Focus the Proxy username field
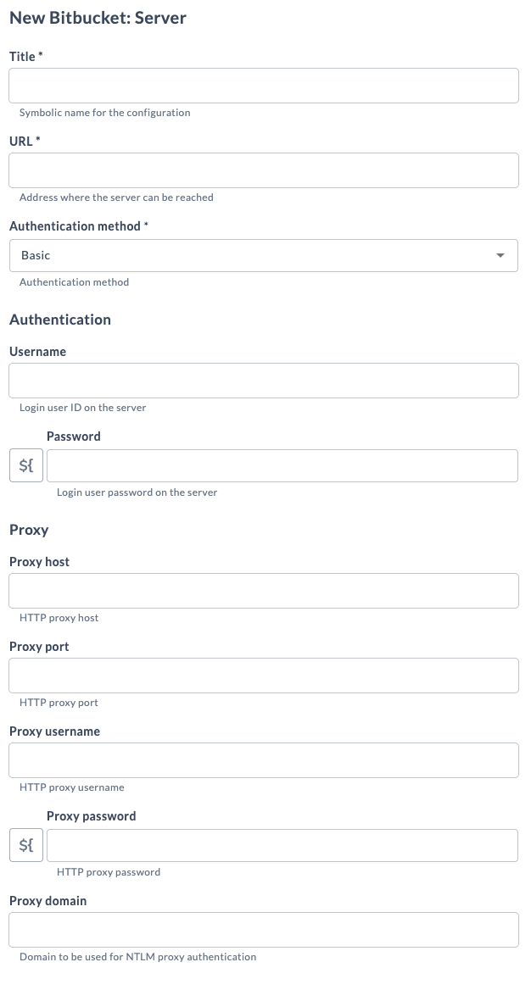This screenshot has width=531, height=990. (x=263, y=759)
